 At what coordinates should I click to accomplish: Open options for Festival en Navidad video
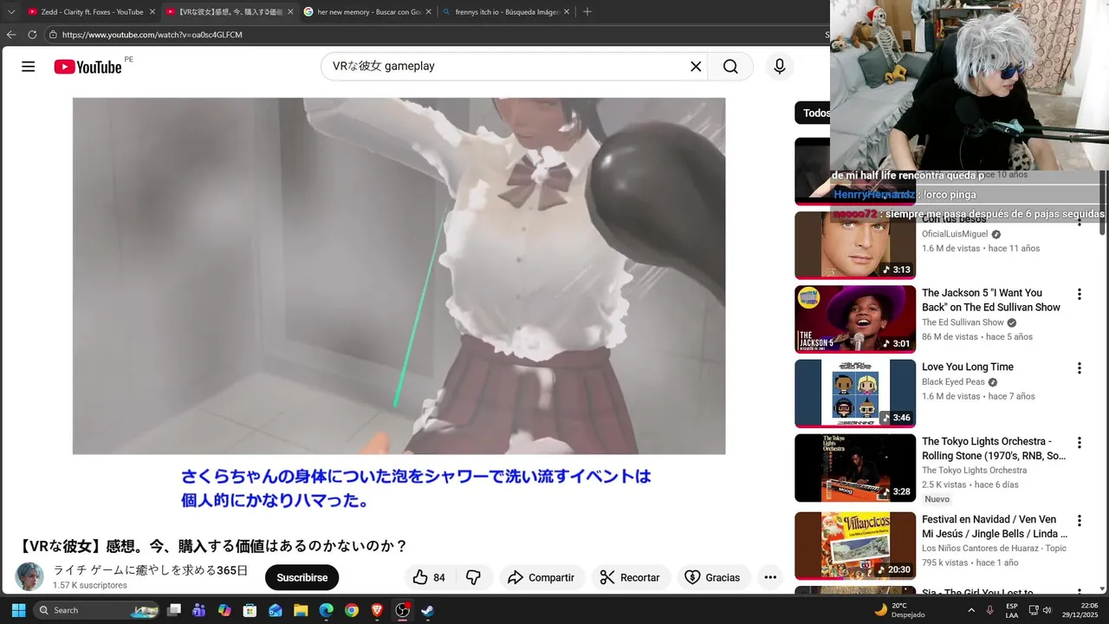click(1080, 521)
